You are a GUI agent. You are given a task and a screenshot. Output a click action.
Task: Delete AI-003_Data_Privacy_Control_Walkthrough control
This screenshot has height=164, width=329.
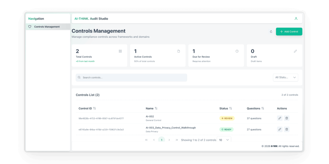coord(287,129)
